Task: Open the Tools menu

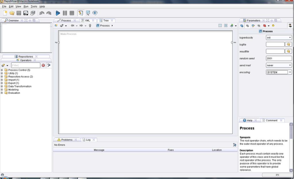Action: [x=34, y=6]
